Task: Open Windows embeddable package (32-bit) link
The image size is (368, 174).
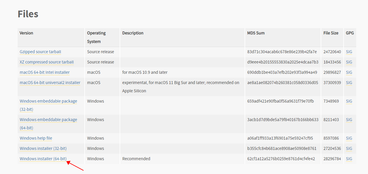Action: (x=48, y=101)
